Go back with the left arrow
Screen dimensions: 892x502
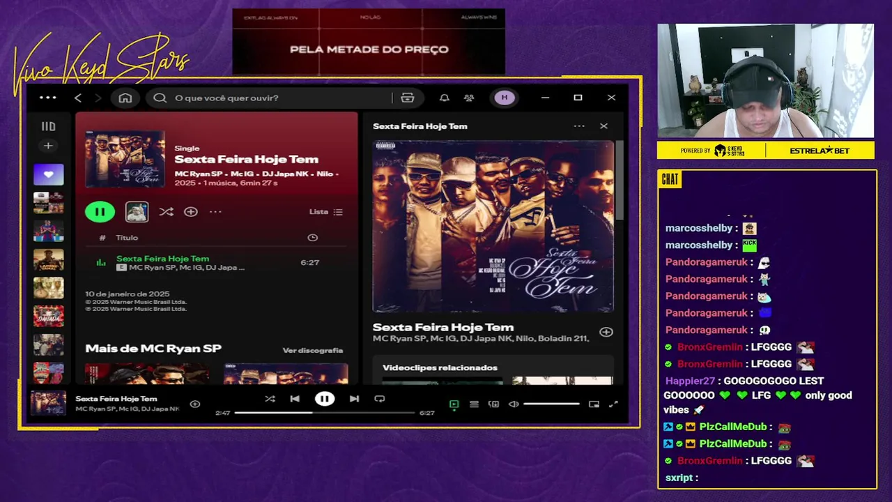coord(78,98)
